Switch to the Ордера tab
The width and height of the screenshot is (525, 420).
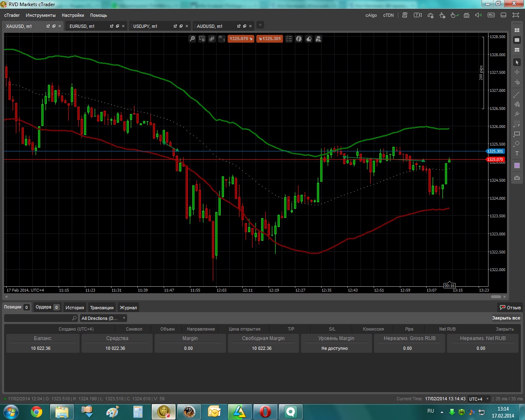[47, 307]
